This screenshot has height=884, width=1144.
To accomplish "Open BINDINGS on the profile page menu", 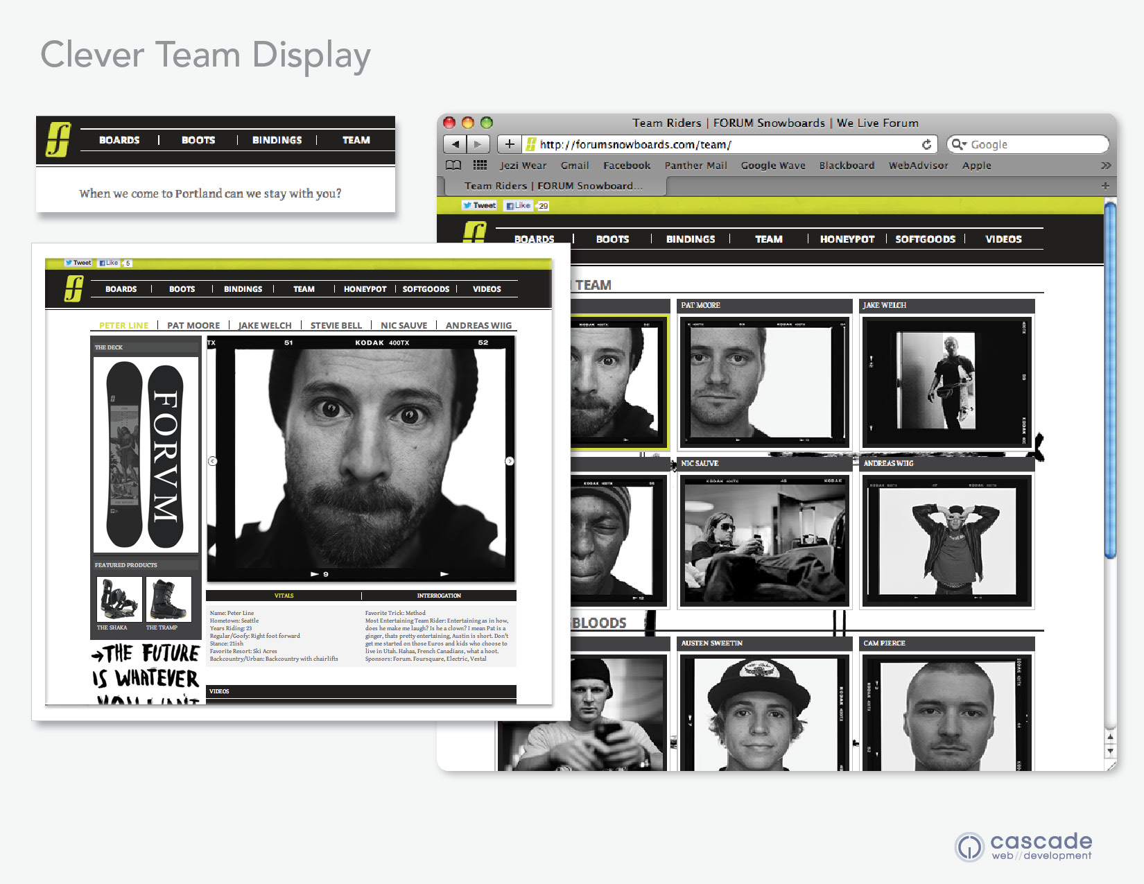I will [x=243, y=289].
